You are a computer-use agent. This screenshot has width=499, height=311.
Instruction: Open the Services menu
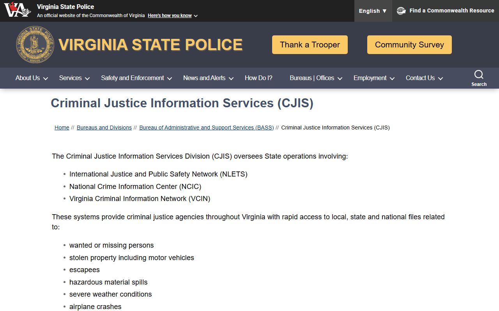click(x=71, y=78)
